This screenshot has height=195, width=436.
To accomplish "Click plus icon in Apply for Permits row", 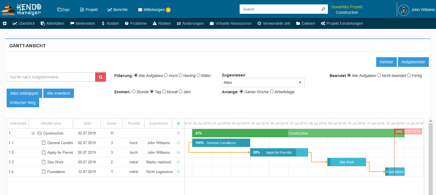I will (178, 152).
